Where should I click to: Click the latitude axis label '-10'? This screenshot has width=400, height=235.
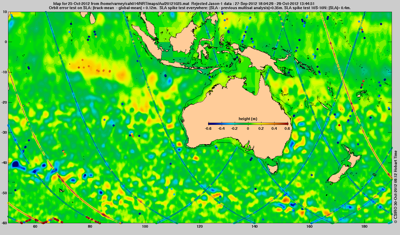[4, 72]
